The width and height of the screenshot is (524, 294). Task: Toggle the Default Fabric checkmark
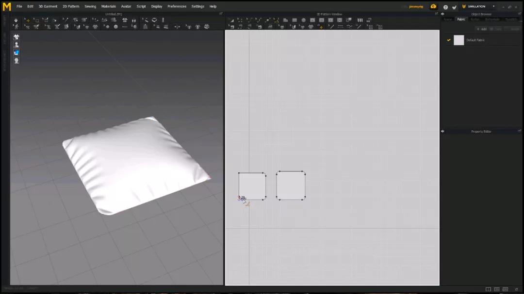(x=449, y=40)
